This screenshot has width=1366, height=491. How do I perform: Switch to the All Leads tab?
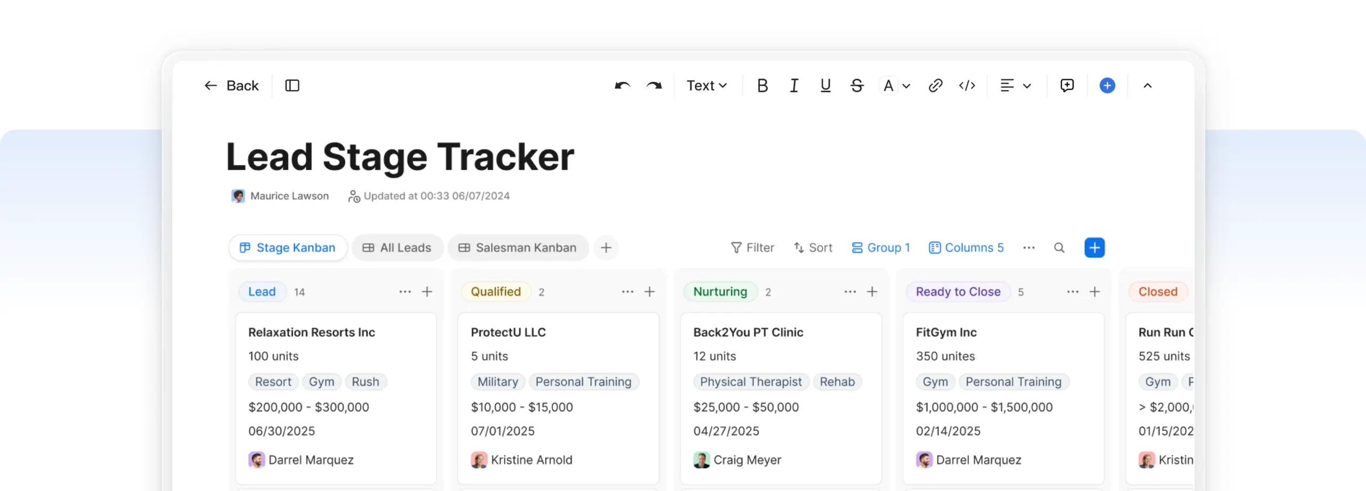coord(397,248)
